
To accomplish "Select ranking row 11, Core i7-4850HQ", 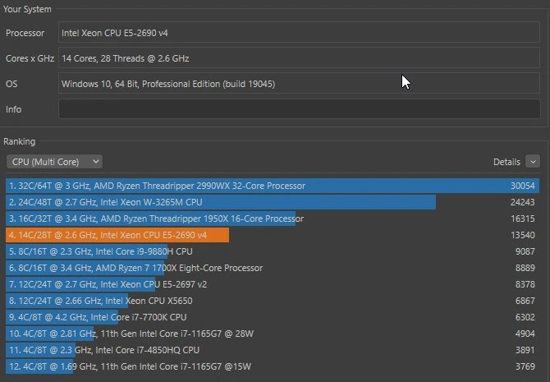I will click(273, 350).
